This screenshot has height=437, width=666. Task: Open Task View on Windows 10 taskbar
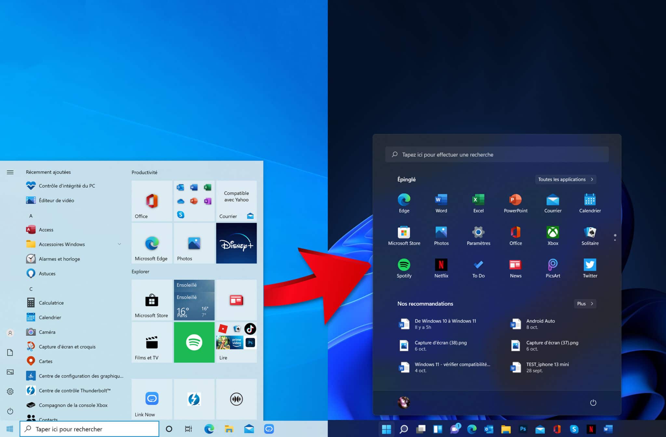pos(188,429)
